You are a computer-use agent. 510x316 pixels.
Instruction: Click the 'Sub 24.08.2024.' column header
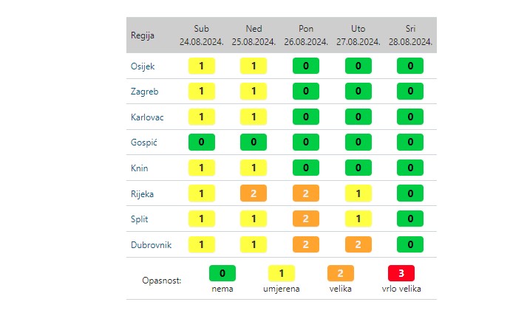point(201,35)
